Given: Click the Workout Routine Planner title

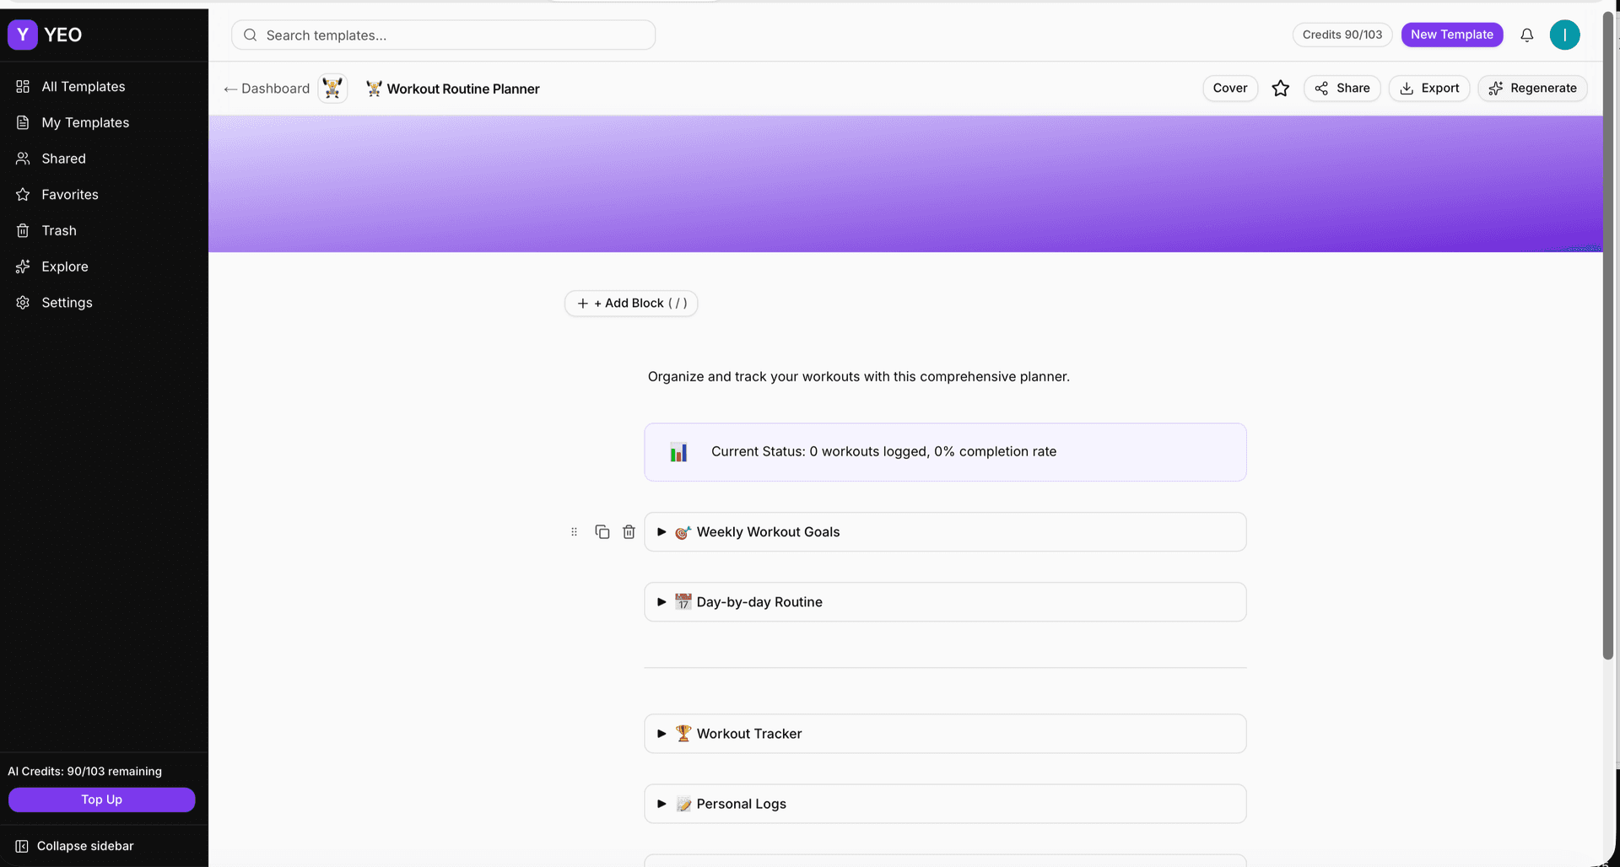Looking at the screenshot, I should (x=463, y=89).
